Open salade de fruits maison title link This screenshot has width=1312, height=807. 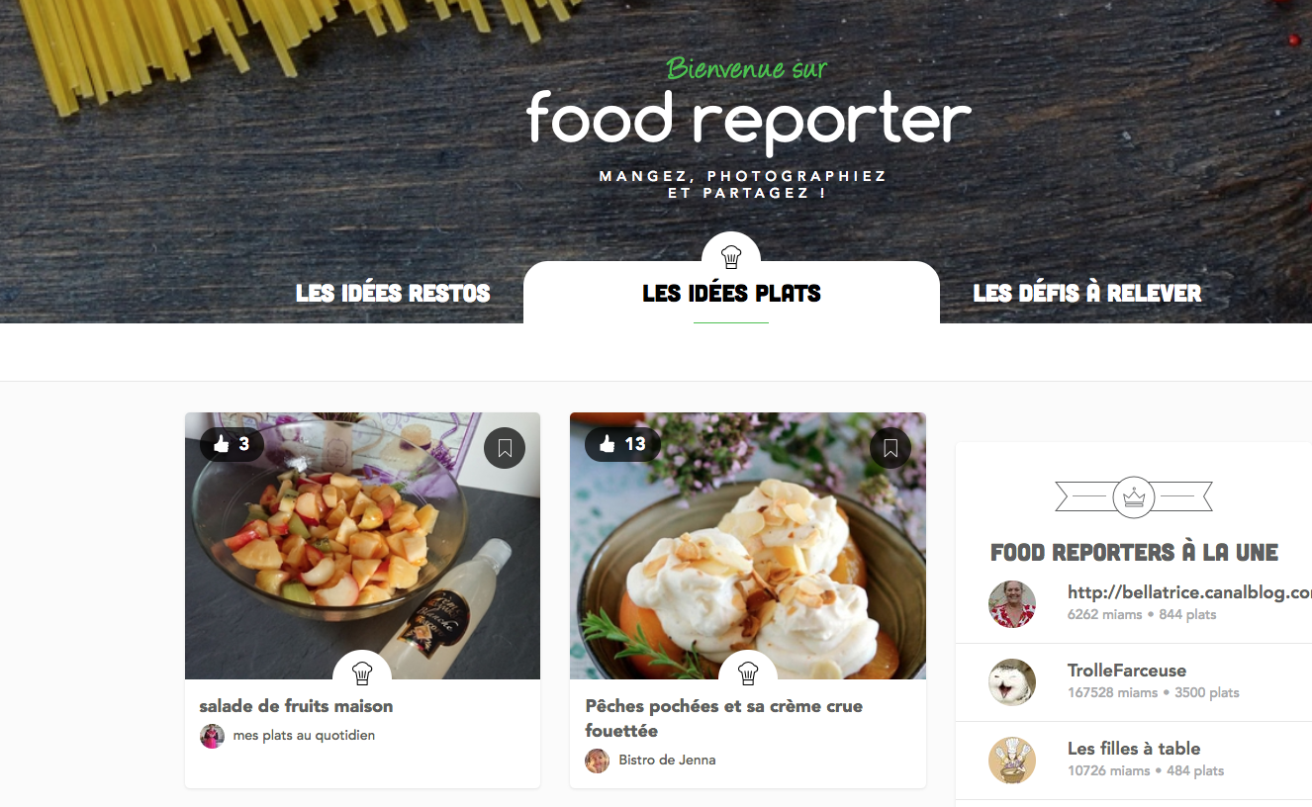(x=296, y=706)
